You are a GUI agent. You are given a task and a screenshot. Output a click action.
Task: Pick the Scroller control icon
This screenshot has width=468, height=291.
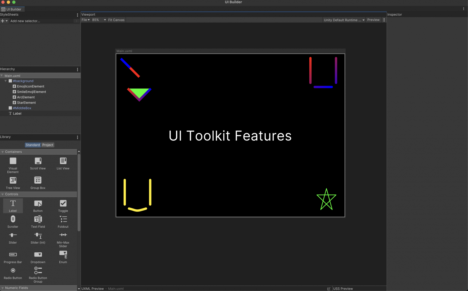pos(13,219)
